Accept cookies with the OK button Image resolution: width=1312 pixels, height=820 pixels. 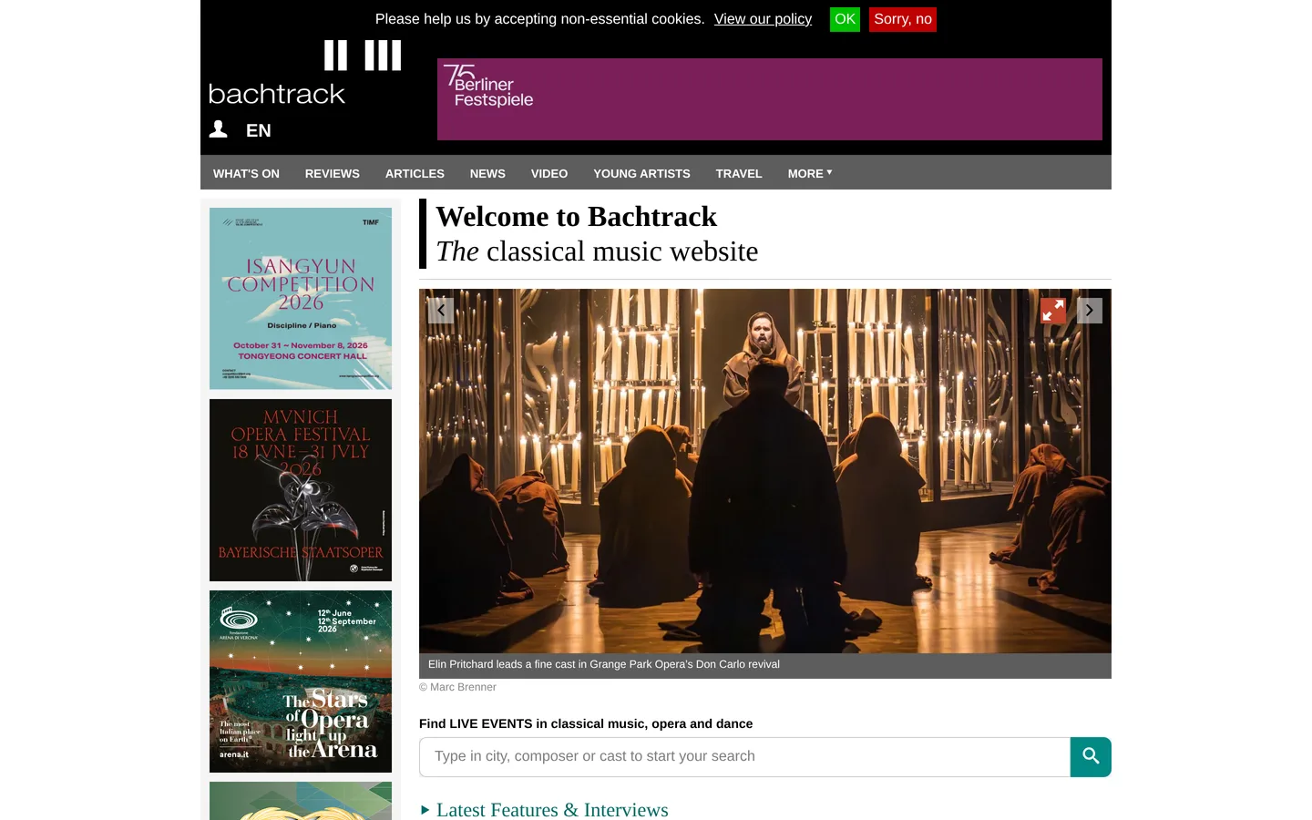click(845, 19)
